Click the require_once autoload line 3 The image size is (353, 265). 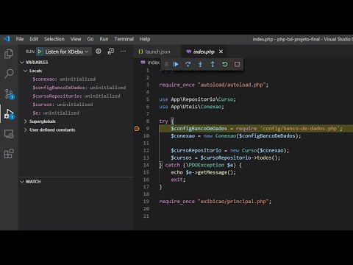(214, 85)
